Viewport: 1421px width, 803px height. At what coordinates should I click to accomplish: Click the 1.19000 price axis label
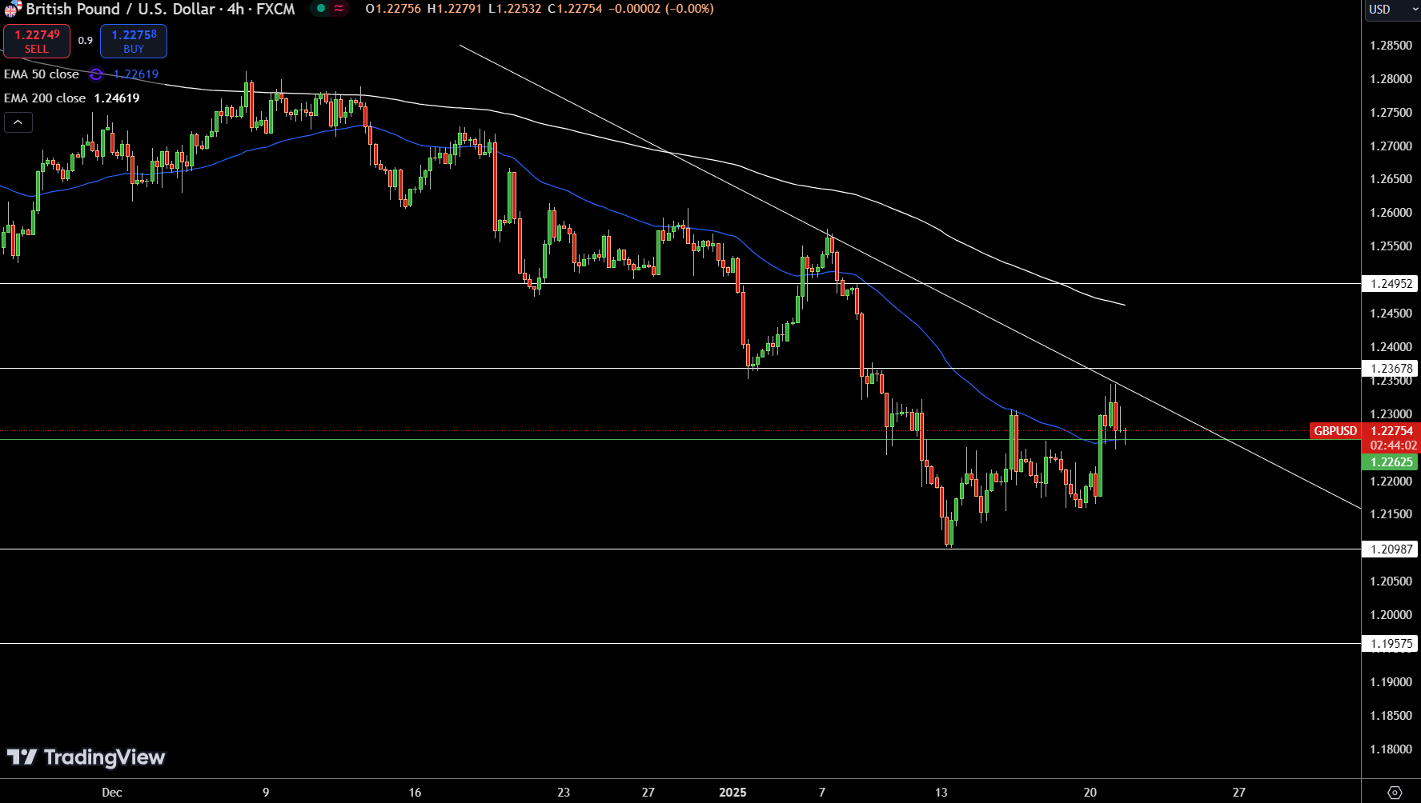pos(1391,682)
